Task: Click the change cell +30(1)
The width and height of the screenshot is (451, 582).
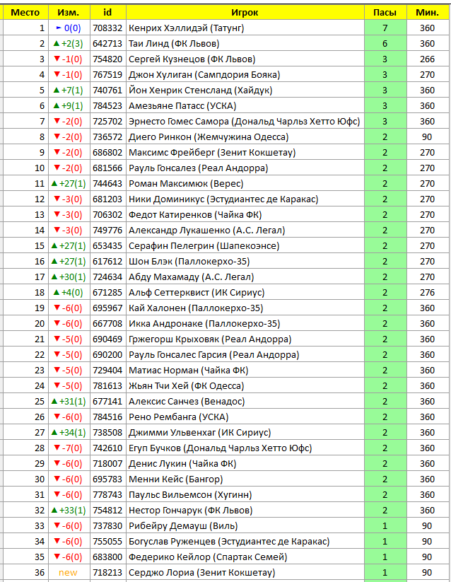Action: 69,277
